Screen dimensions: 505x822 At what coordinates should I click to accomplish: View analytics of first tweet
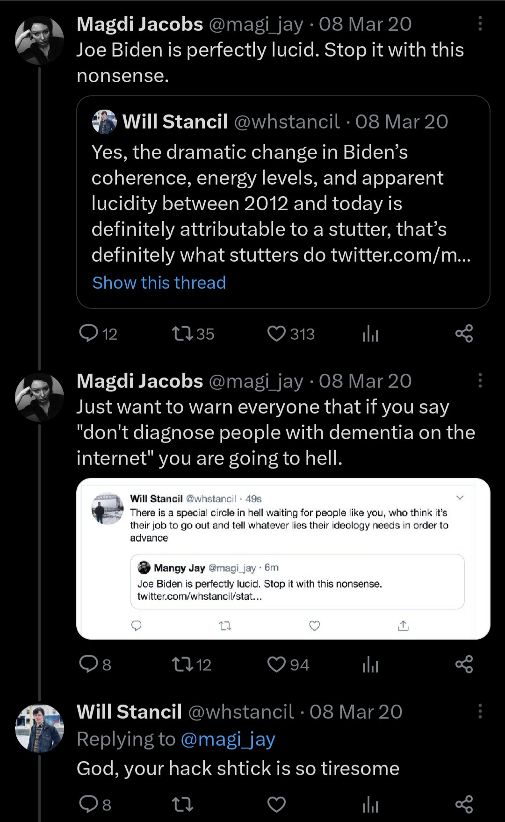370,334
